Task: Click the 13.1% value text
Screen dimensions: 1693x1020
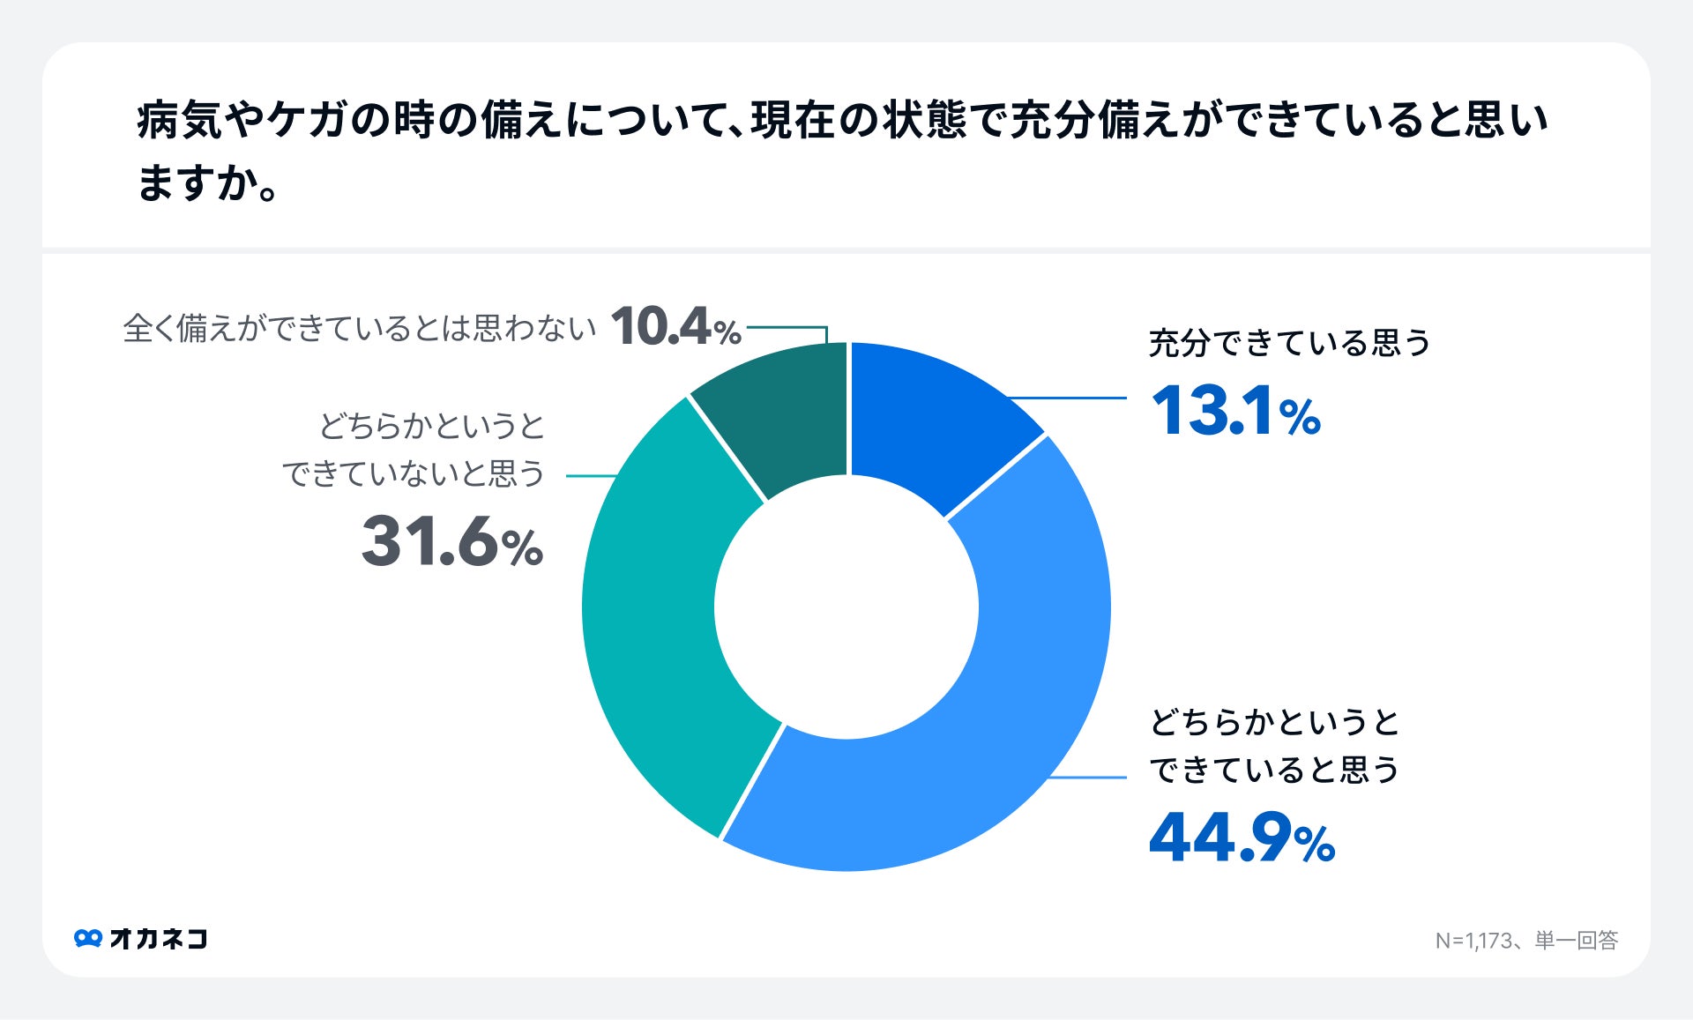Action: (1234, 411)
